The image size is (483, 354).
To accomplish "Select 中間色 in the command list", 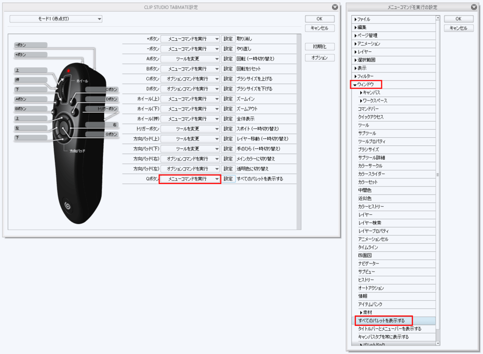I will click(393, 190).
